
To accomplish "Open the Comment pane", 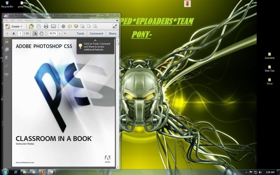I will coord(97,33).
